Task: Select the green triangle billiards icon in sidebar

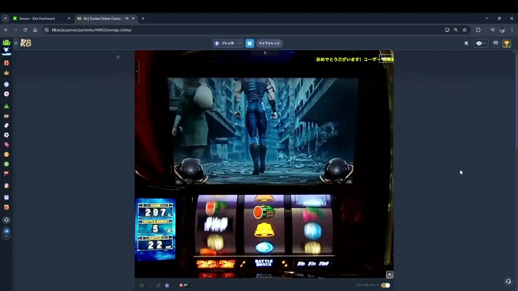Action: [x=6, y=106]
